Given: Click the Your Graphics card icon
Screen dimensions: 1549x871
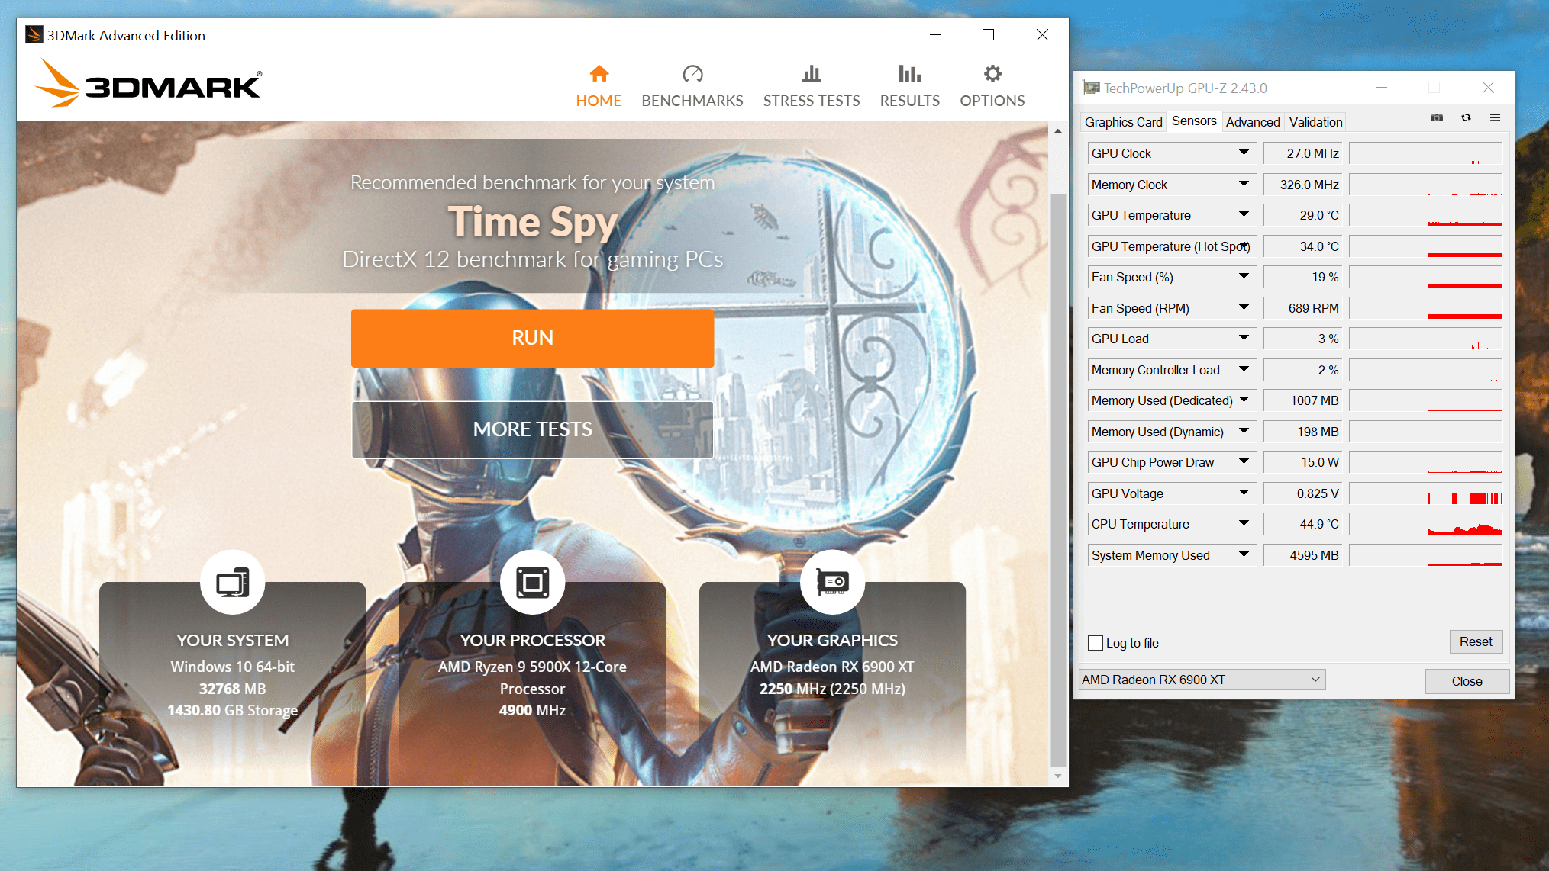Looking at the screenshot, I should [x=832, y=583].
